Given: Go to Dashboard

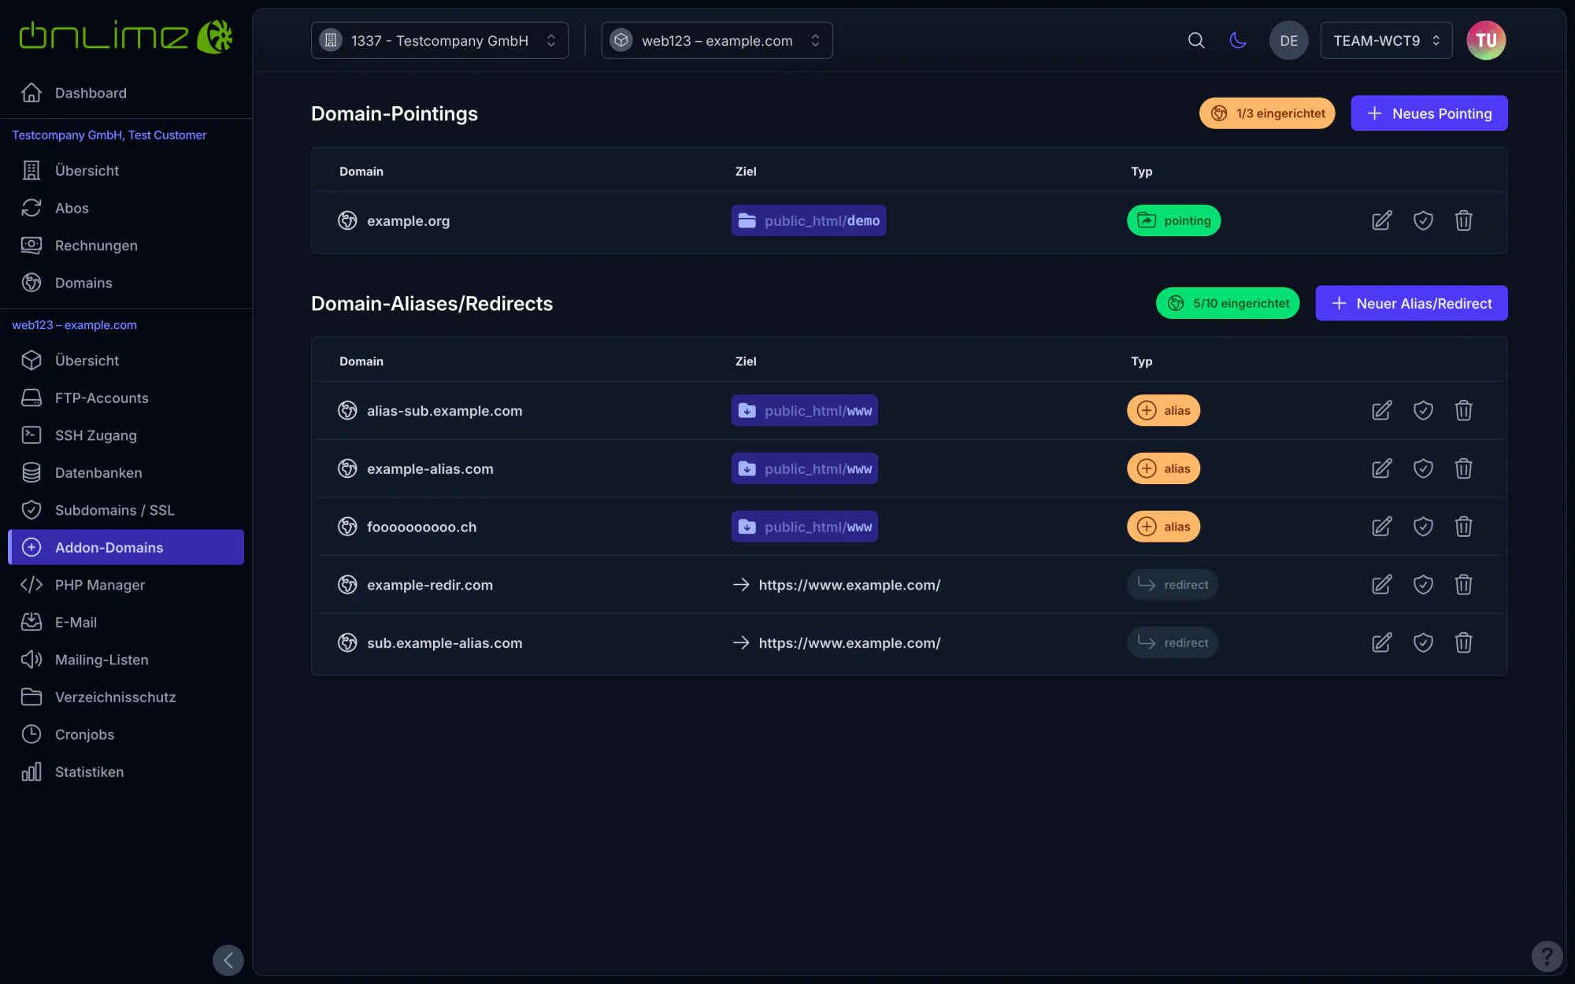Looking at the screenshot, I should (x=126, y=93).
